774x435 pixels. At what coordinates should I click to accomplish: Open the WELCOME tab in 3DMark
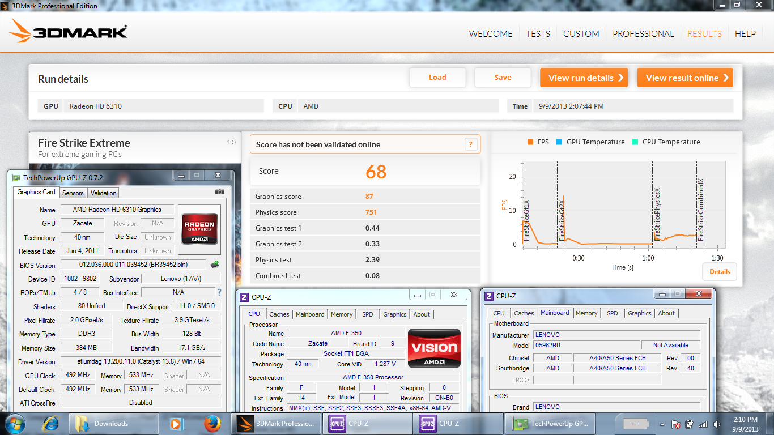pyautogui.click(x=491, y=34)
